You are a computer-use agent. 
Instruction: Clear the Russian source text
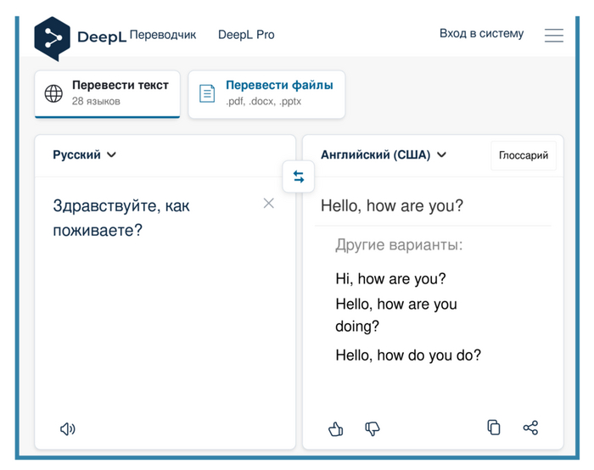[269, 203]
